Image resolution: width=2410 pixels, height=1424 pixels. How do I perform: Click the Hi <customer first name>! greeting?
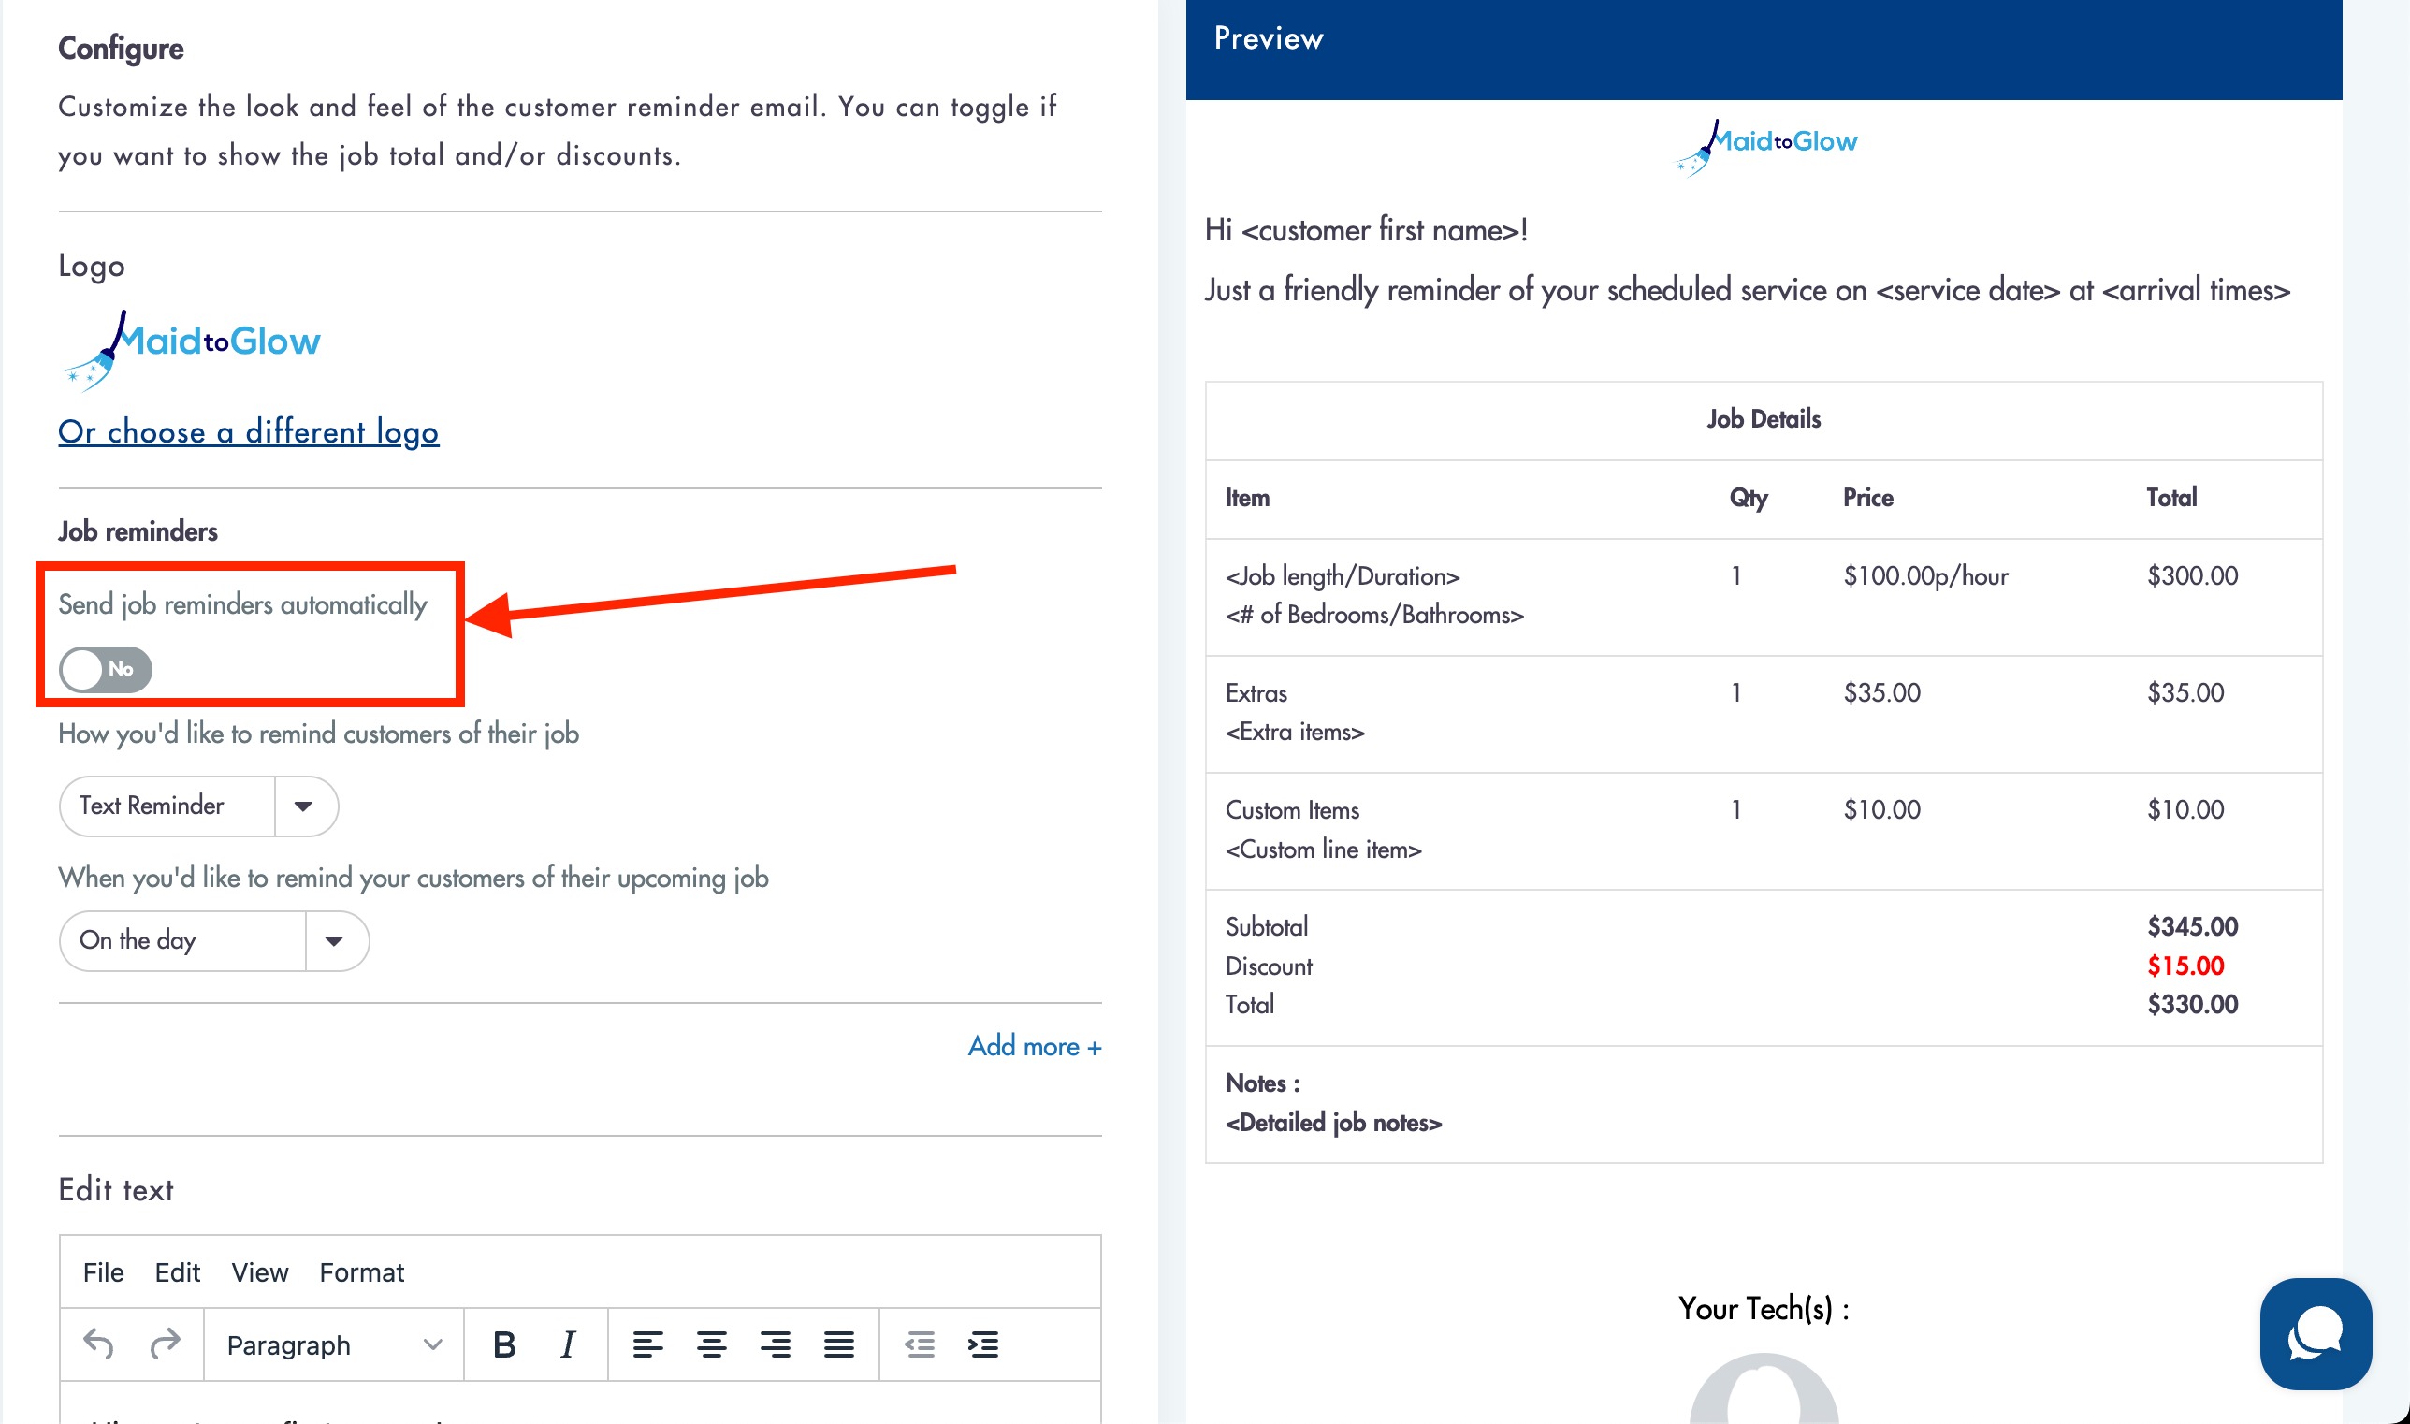pos(1366,230)
